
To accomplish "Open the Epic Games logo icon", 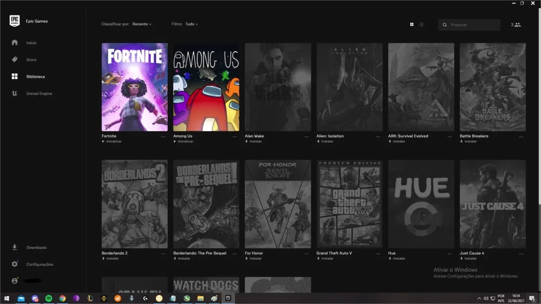I will coord(15,21).
